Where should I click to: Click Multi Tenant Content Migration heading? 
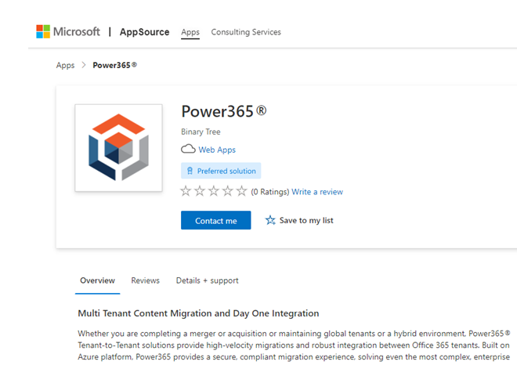tap(198, 313)
